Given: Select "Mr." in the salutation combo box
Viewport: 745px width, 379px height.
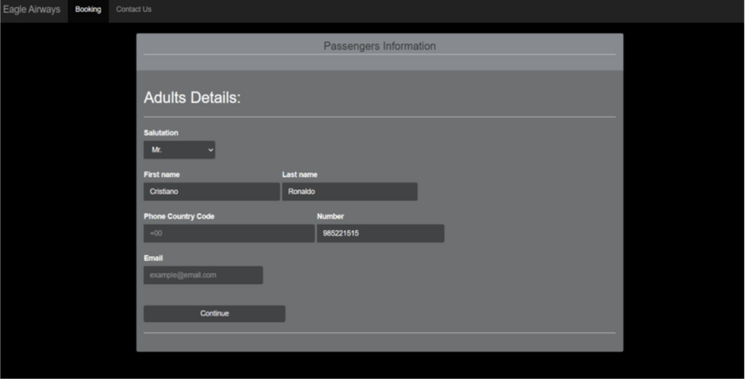Looking at the screenshot, I should coord(179,150).
